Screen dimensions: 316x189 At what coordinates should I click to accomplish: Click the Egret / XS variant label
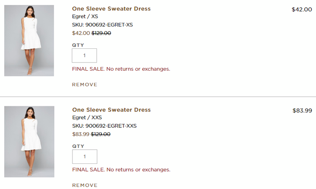click(85, 16)
